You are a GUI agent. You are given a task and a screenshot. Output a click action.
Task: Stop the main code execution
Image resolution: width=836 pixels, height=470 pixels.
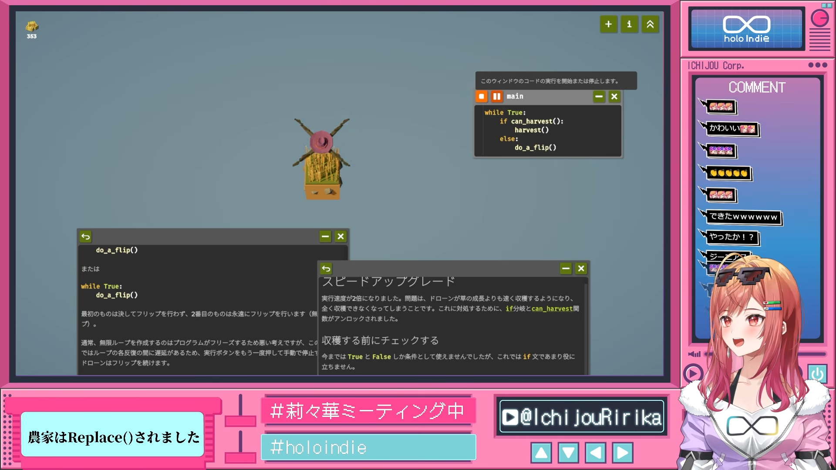(482, 97)
